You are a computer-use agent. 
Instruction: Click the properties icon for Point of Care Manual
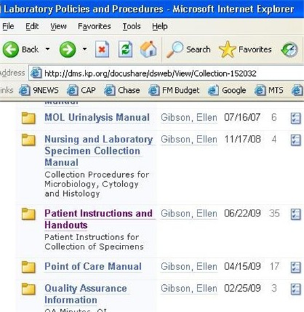(295, 267)
